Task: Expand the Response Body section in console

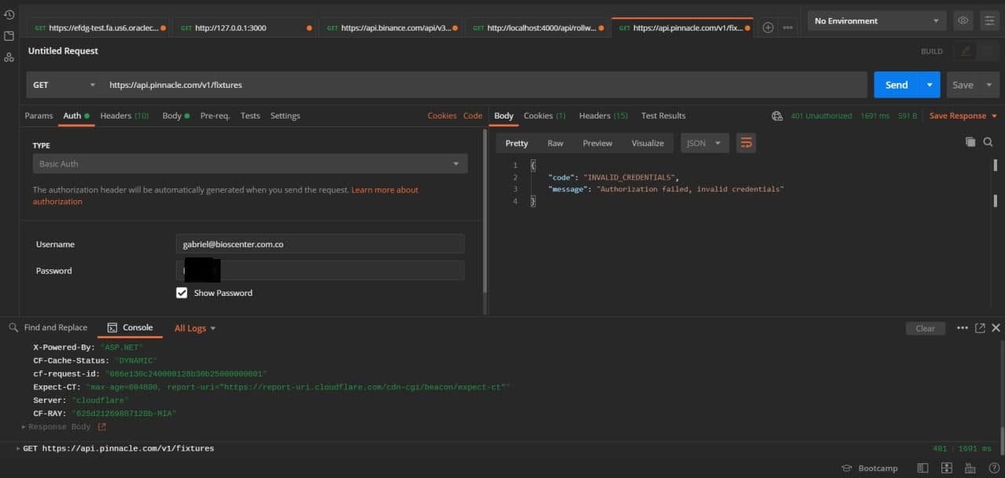Action: coord(24,427)
